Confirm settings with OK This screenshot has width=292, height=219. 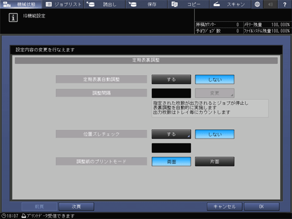click(262, 207)
